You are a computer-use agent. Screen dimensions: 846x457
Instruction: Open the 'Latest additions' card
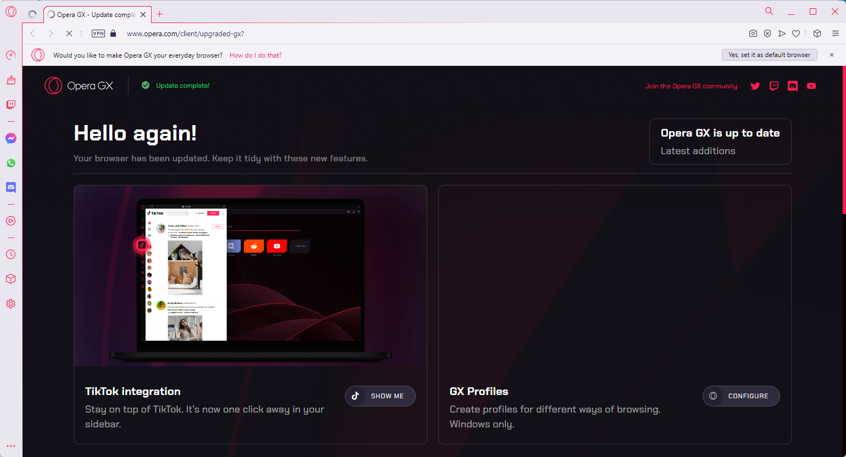coord(720,142)
